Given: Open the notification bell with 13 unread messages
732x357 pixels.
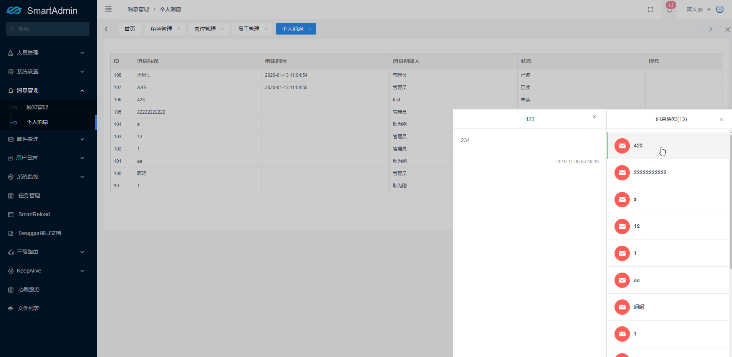Looking at the screenshot, I should [669, 10].
